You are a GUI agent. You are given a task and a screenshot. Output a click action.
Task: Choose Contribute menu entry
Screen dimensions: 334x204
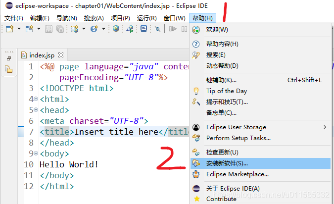click(260, 199)
